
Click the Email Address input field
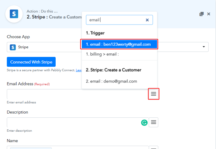(78, 94)
